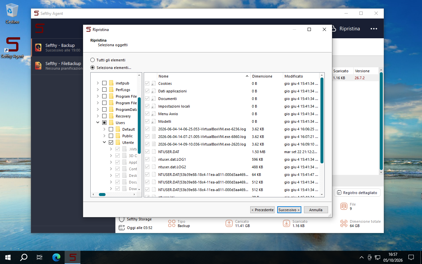
Task: Click the File count icon in details
Action: tap(344, 206)
